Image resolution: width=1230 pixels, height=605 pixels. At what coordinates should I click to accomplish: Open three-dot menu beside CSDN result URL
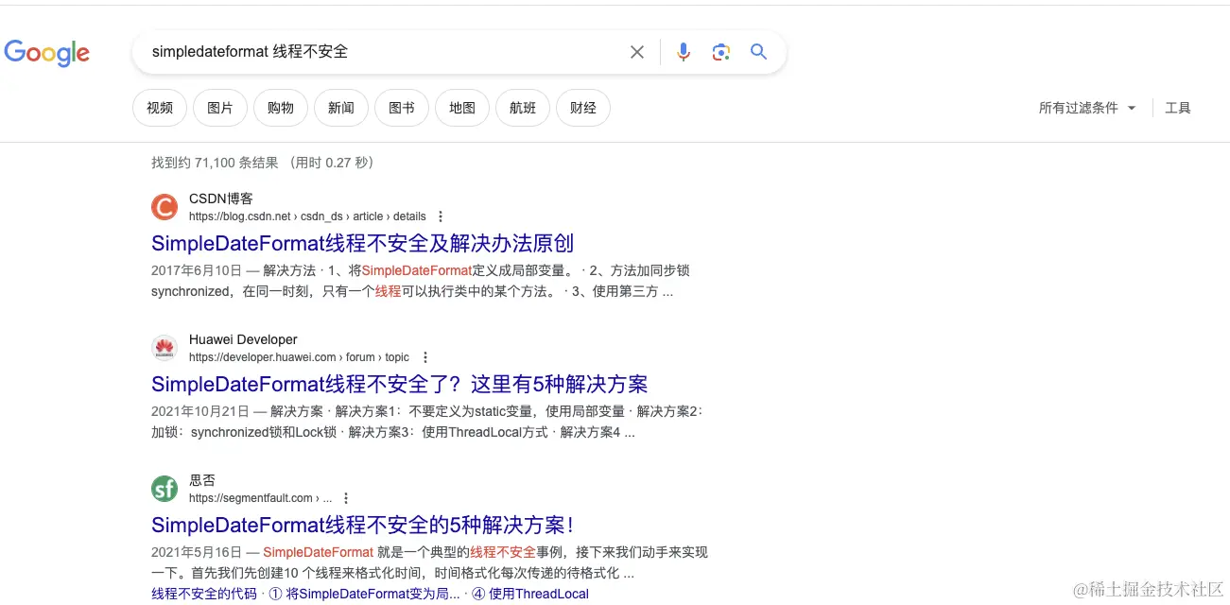[441, 216]
